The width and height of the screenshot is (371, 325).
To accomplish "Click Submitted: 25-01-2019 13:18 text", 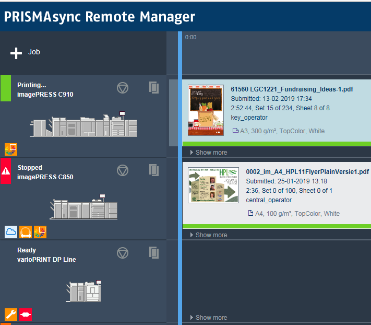I will click(x=286, y=181).
